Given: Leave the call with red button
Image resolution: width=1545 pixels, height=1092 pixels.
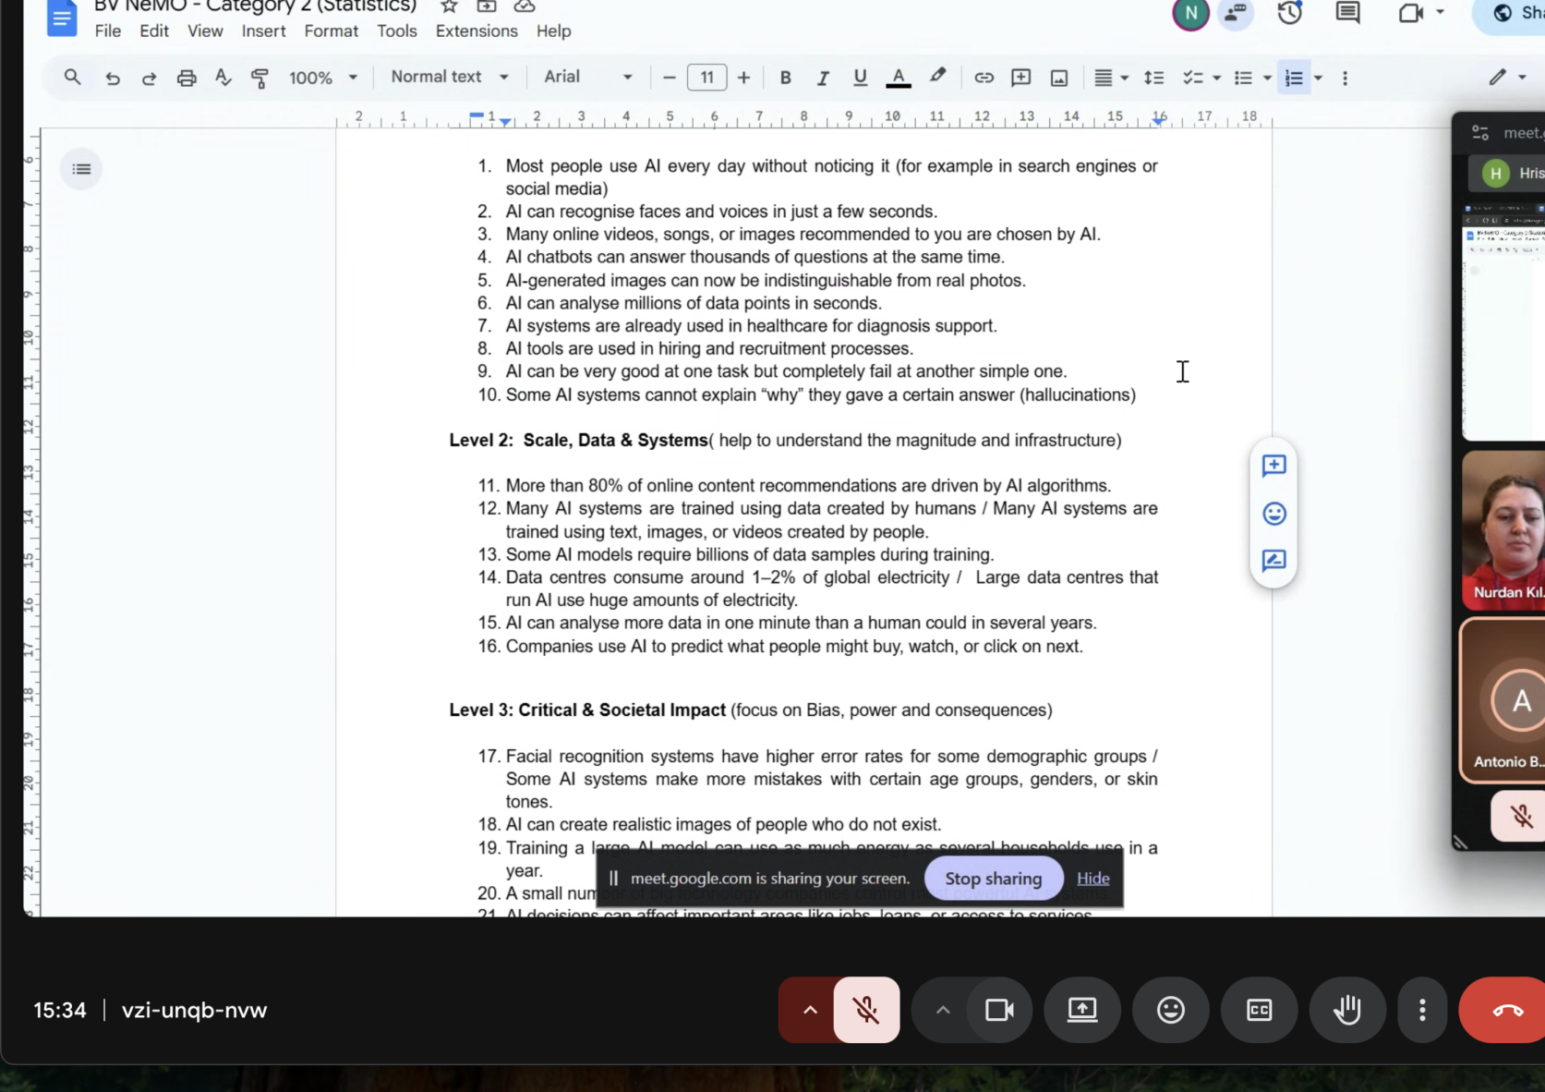Looking at the screenshot, I should (x=1507, y=1010).
